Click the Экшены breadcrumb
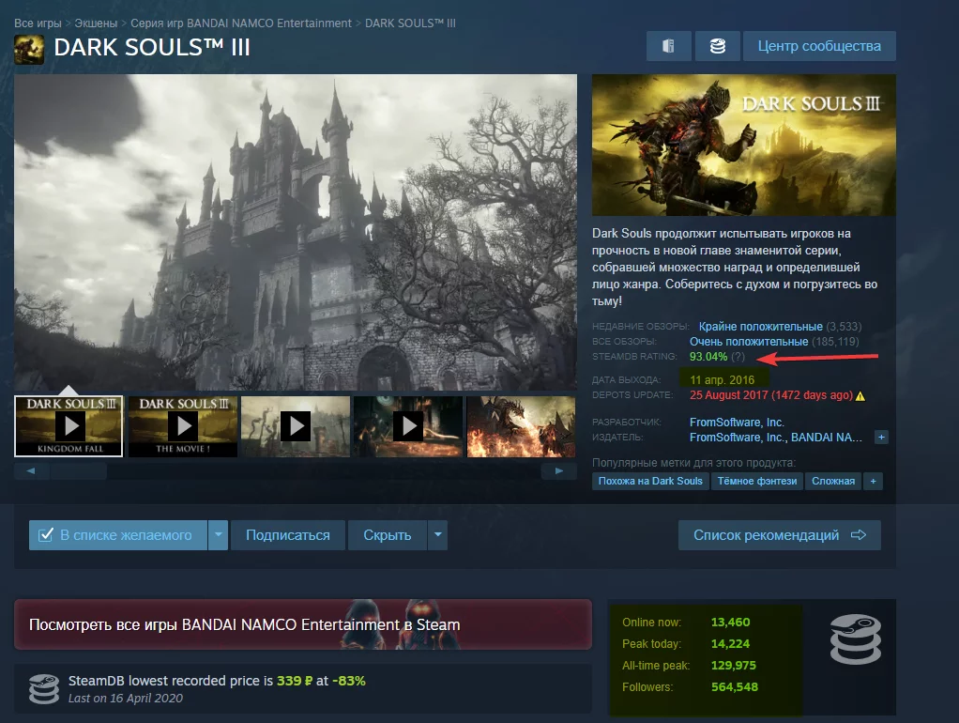959x723 pixels. (x=96, y=23)
